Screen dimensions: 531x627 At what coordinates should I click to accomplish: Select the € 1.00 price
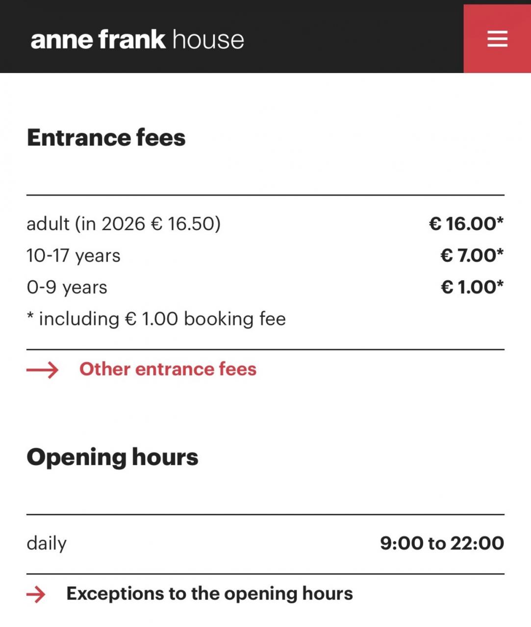point(472,288)
